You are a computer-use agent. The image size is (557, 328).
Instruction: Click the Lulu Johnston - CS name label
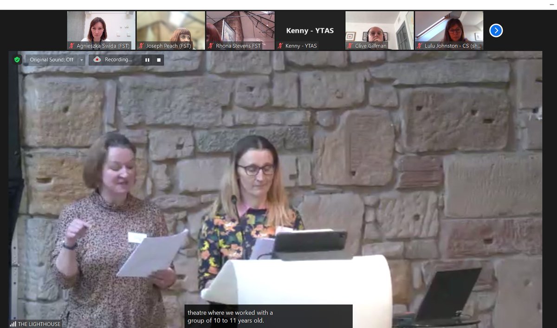(453, 46)
